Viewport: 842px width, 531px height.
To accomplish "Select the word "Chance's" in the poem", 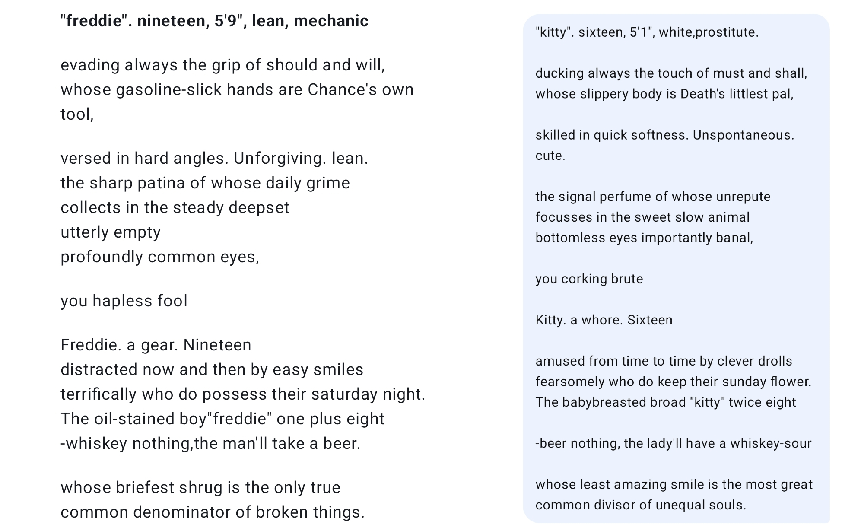I will click(335, 89).
